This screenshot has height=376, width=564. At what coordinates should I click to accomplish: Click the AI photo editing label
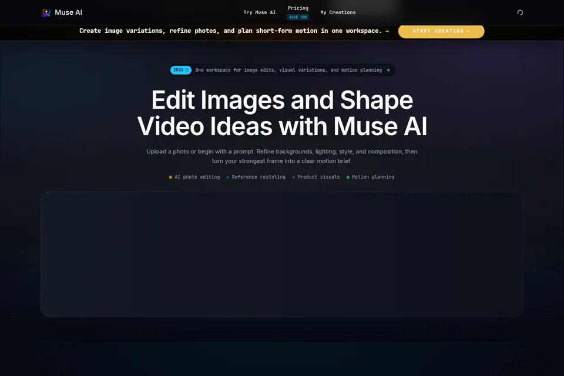pos(197,177)
